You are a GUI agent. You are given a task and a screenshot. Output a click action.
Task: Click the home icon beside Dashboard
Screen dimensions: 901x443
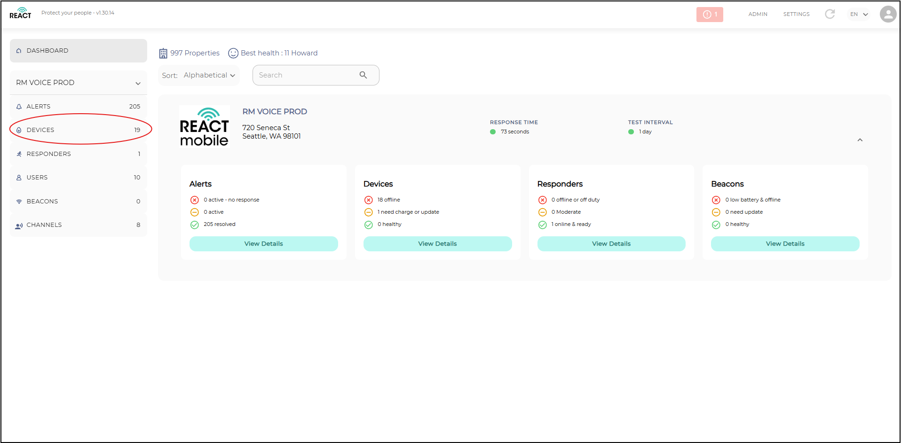pos(19,51)
